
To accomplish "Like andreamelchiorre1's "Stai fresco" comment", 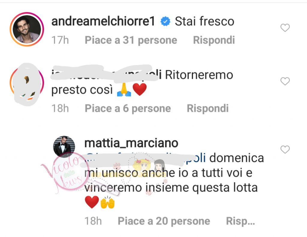I will [285, 28].
